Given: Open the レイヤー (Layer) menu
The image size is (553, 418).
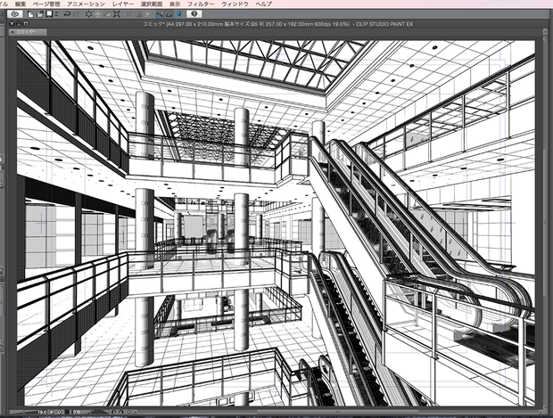Looking at the screenshot, I should click(123, 4).
